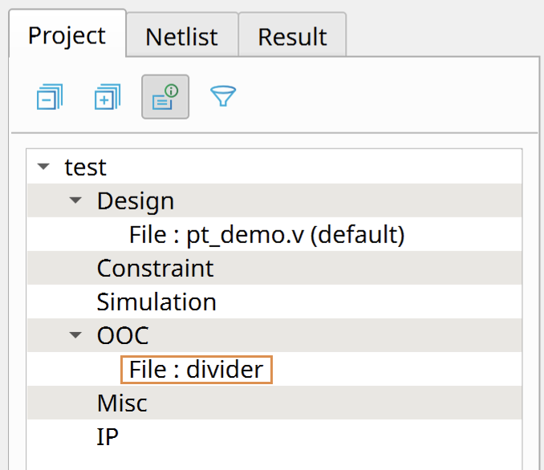This screenshot has height=470, width=544.
Task: Collapse the OOC folder arrow
Action: click(x=76, y=335)
